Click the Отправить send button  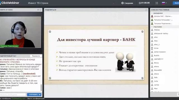tap(34, 94)
